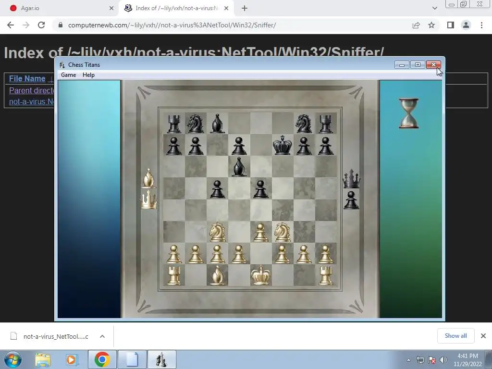Switch to the Agar.io browser tab
Viewport: 492px width, 369px height.
point(61,8)
